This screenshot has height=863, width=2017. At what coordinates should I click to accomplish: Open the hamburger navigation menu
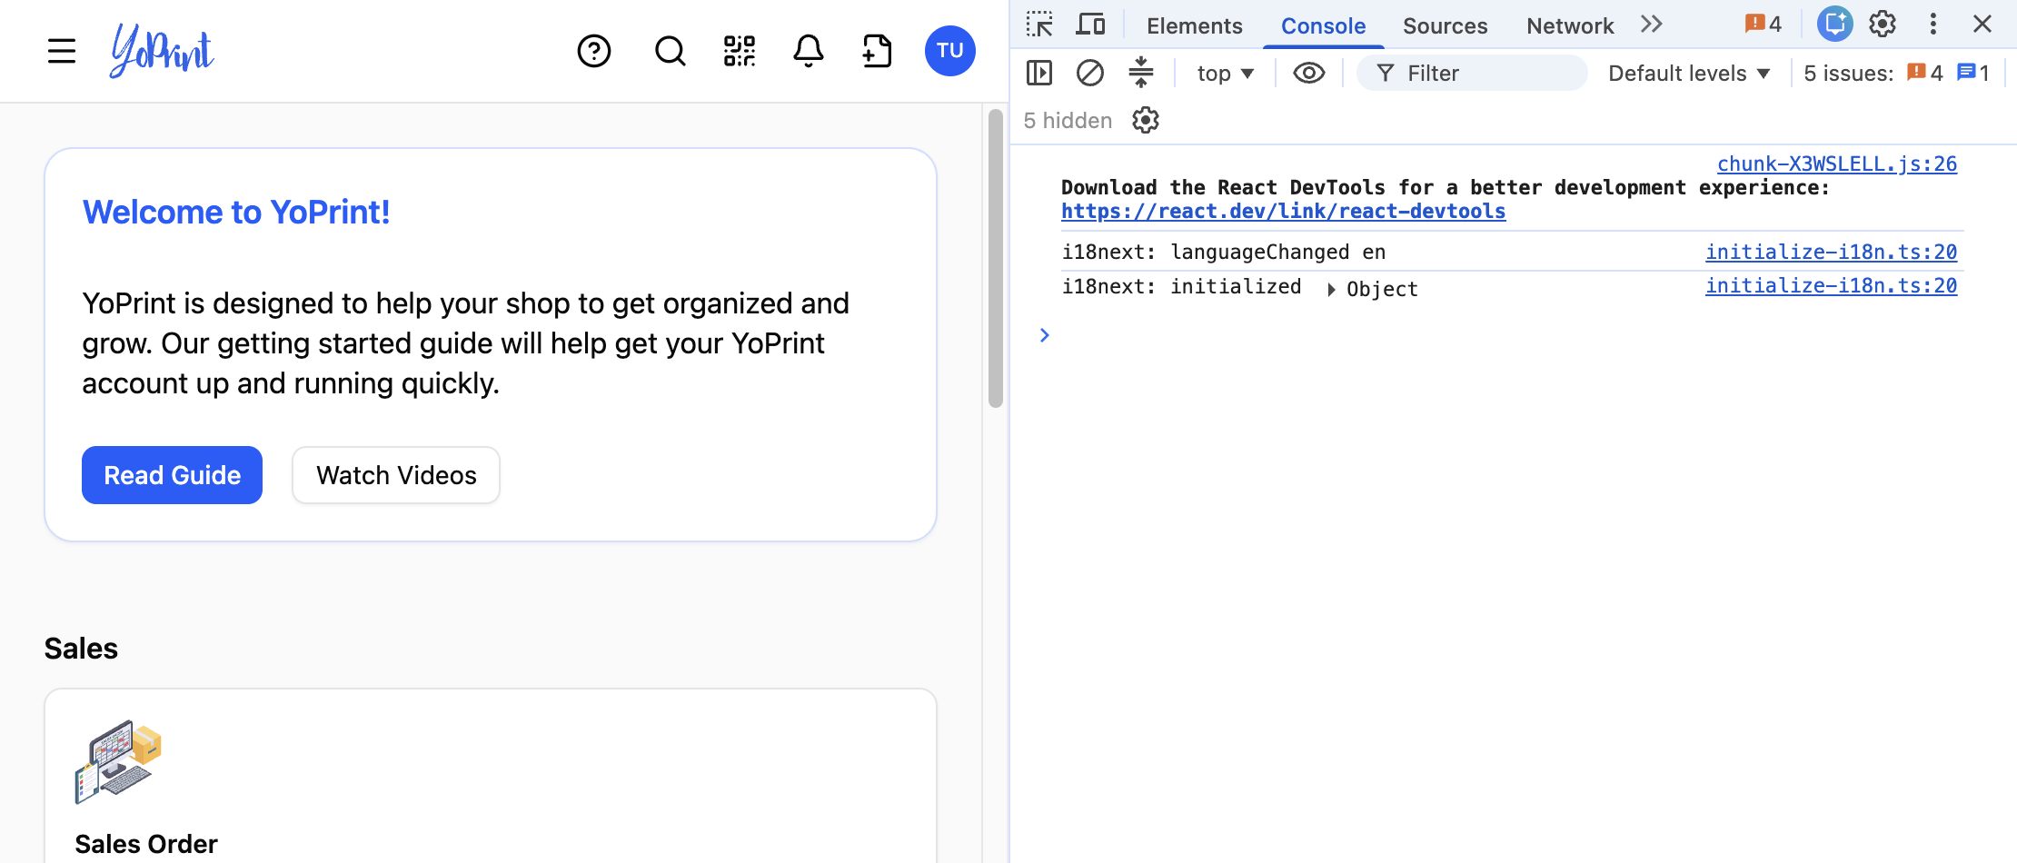coord(62,51)
